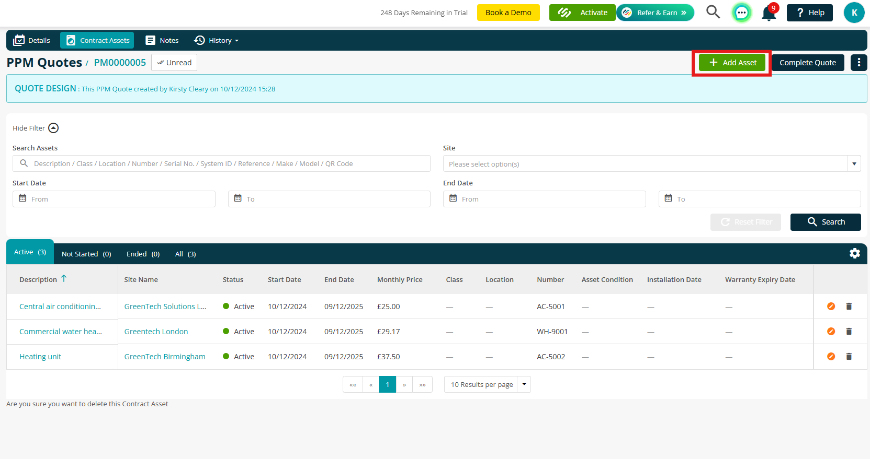Show the Not Started (0) tab
870x459 pixels.
click(x=86, y=254)
